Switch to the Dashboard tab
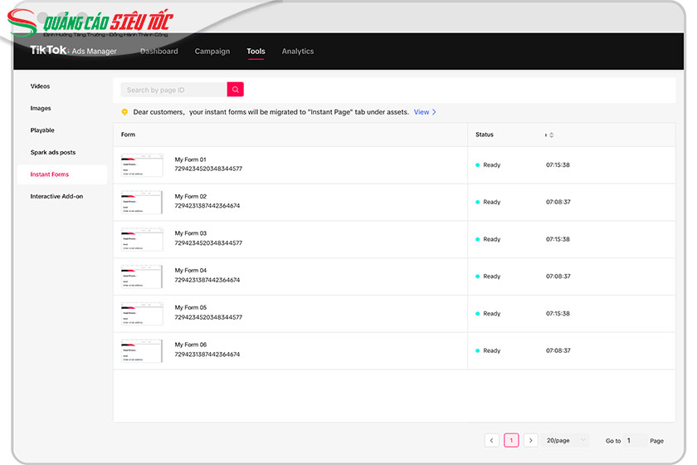Viewport: 697px width, 465px height. click(158, 51)
